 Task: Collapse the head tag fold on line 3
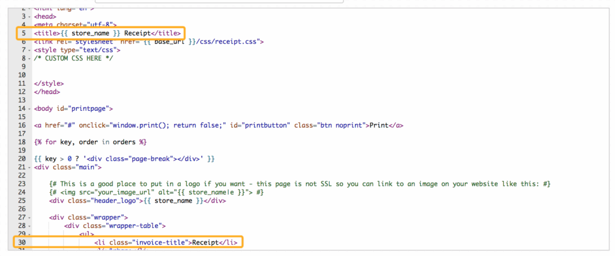(29, 16)
